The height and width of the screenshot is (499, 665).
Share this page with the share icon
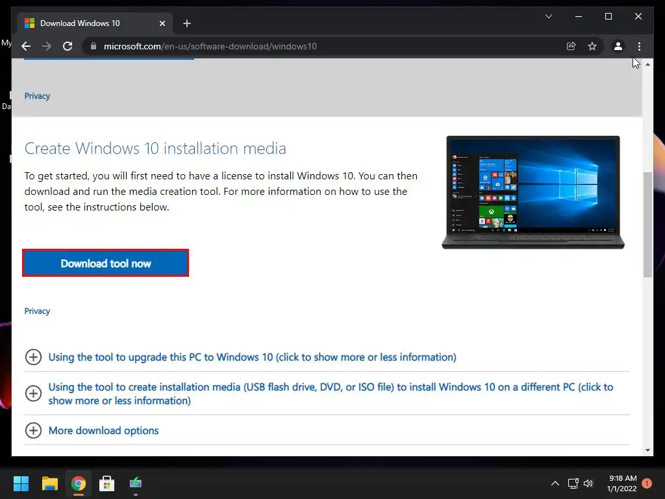click(571, 46)
